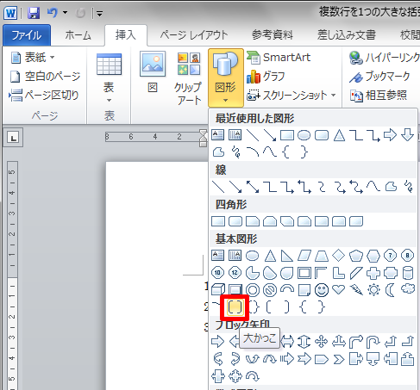
Task: Insert a 空白のページ blank page
Action: pyautogui.click(x=45, y=77)
